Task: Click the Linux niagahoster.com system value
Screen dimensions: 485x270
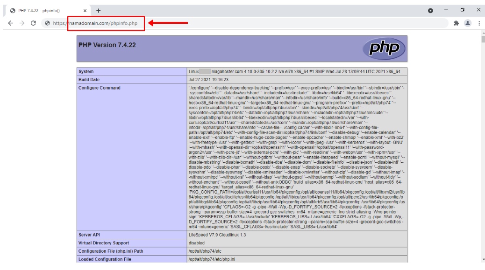Action: point(294,72)
